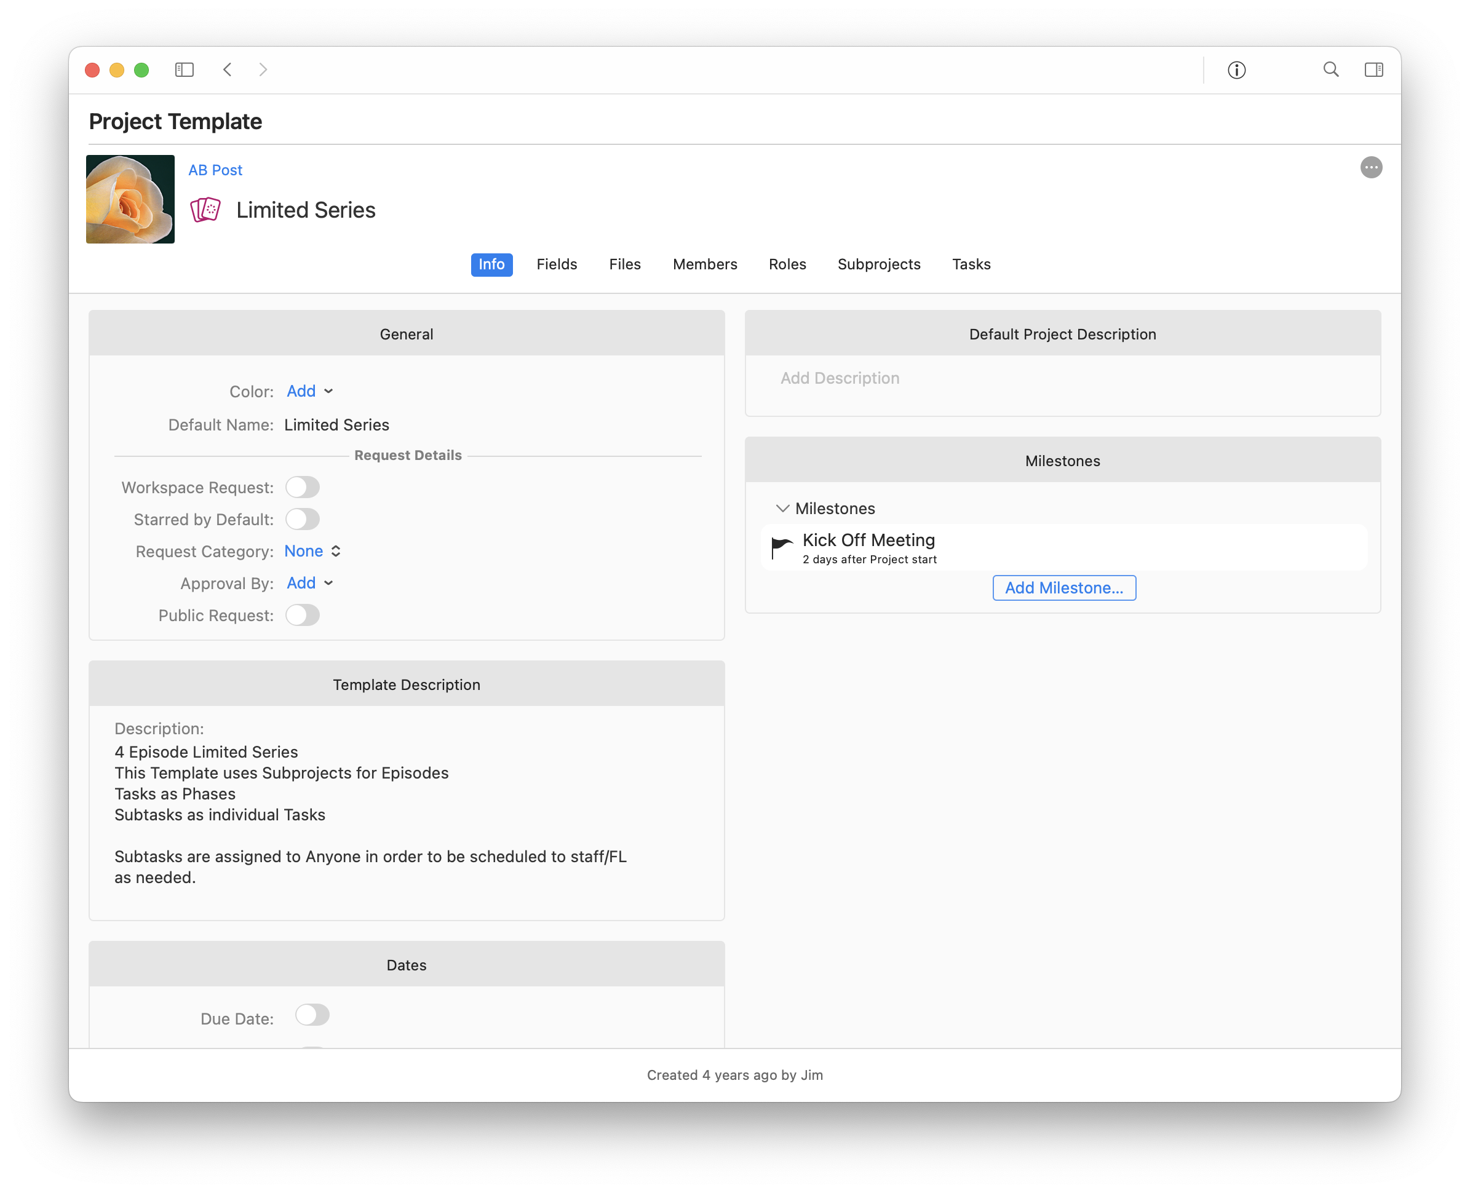Click the search magnifier icon
The width and height of the screenshot is (1470, 1193).
pyautogui.click(x=1330, y=69)
